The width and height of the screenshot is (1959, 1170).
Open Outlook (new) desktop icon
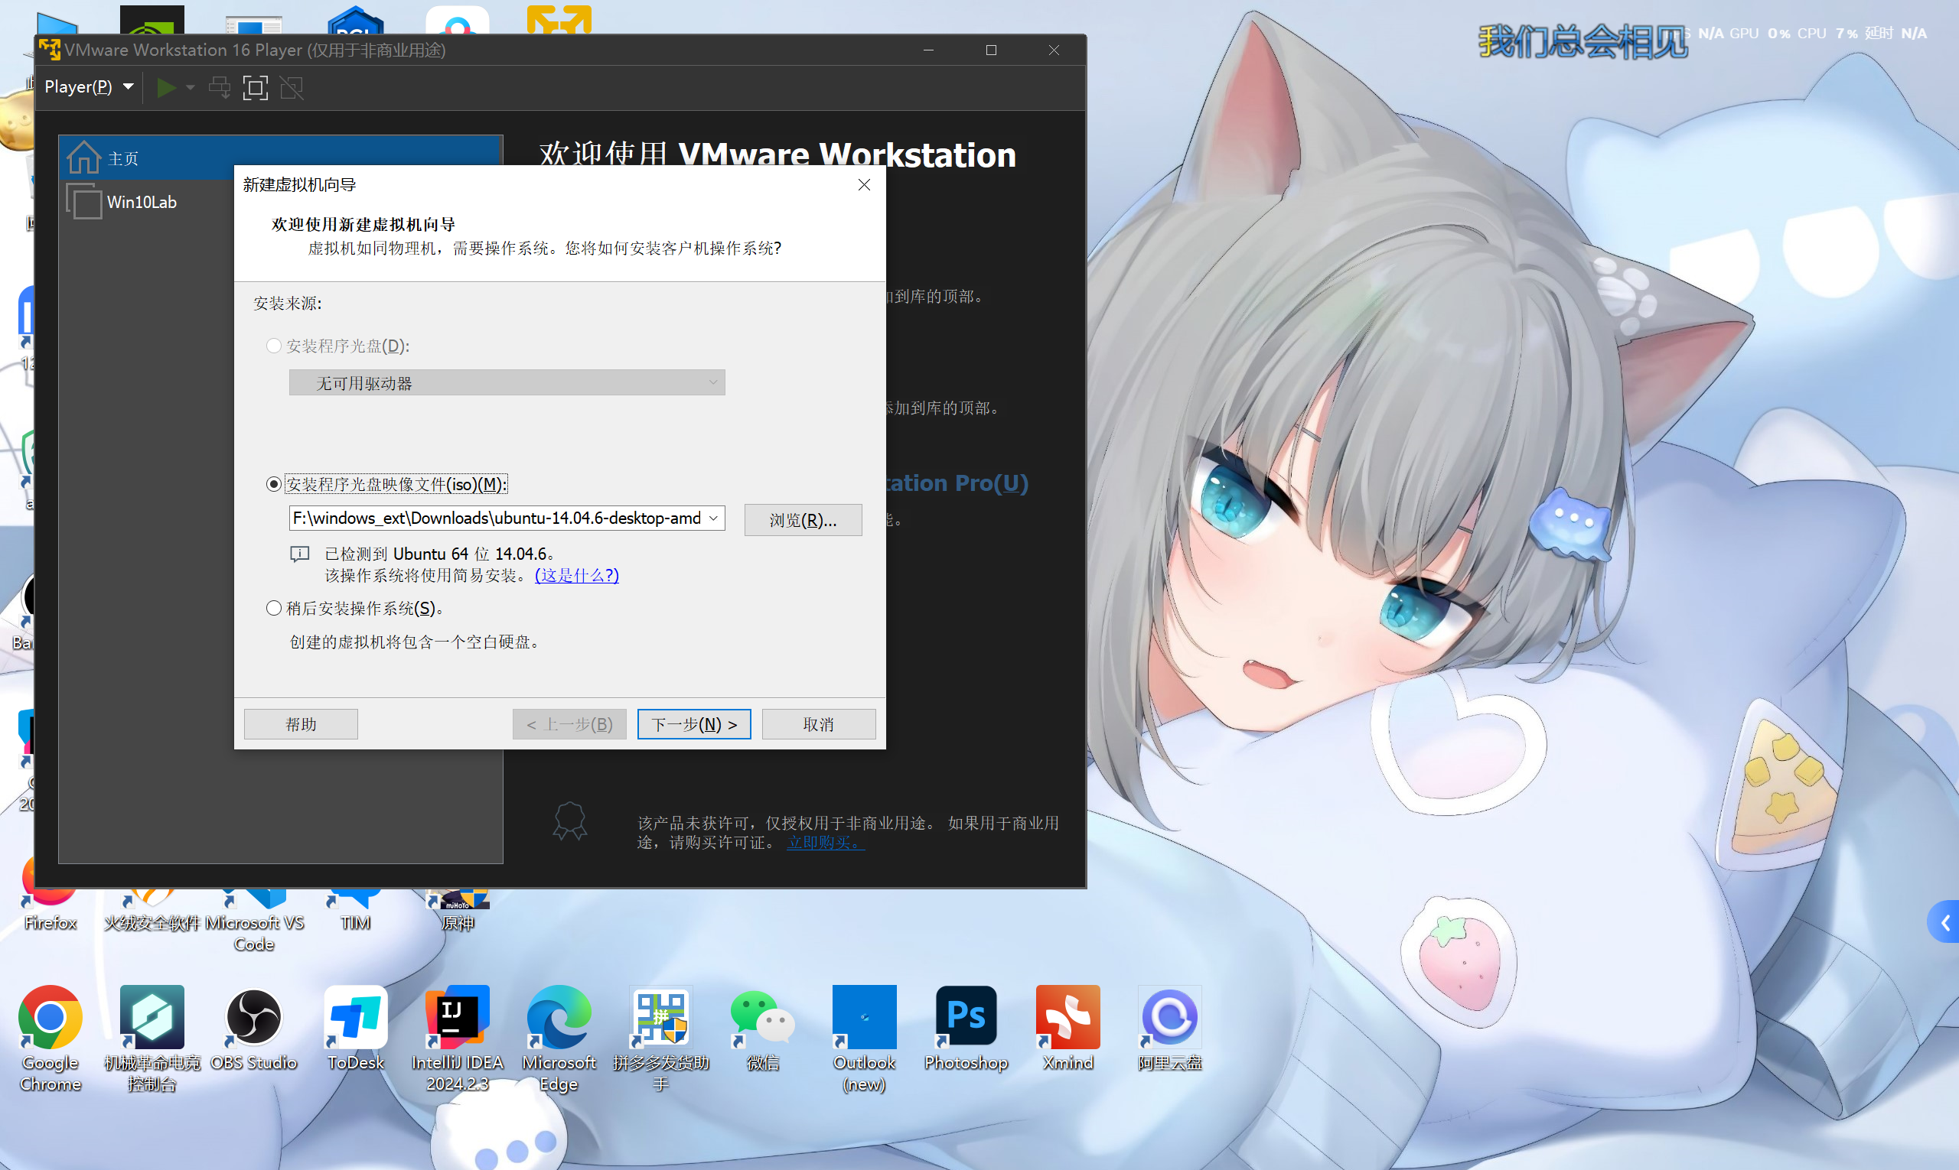(x=865, y=1038)
